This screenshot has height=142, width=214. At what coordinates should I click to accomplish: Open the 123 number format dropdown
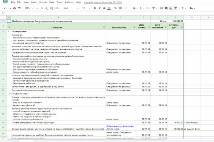tap(57, 8)
